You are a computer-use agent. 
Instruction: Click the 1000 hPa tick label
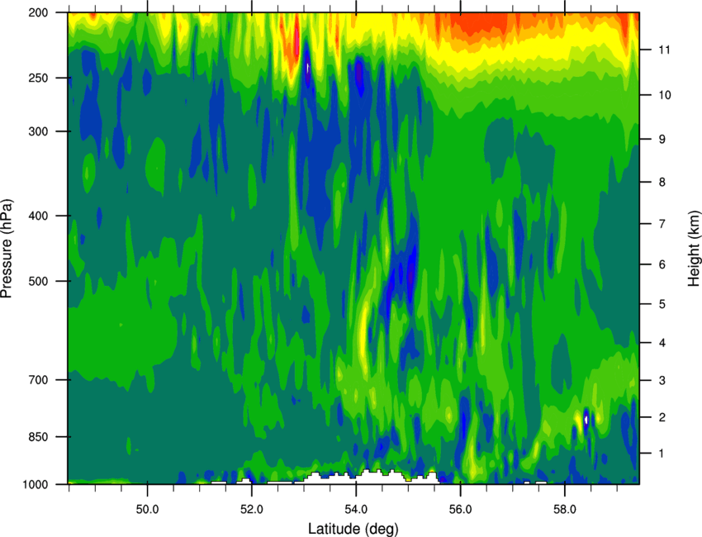(35, 485)
